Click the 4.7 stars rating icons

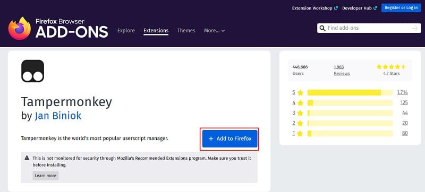(x=391, y=66)
